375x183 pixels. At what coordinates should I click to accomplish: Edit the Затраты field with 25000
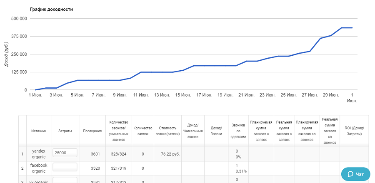click(x=65, y=153)
